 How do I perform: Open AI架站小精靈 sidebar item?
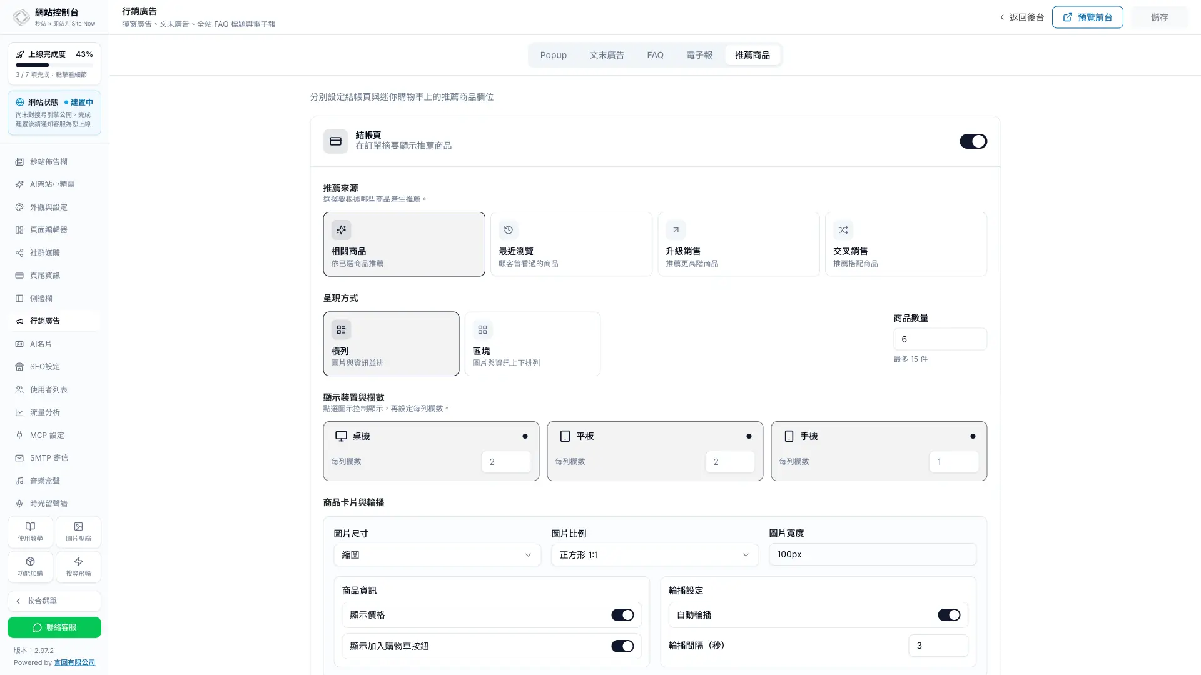(54, 184)
